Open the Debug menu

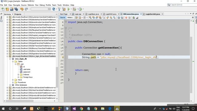coord(42,5)
